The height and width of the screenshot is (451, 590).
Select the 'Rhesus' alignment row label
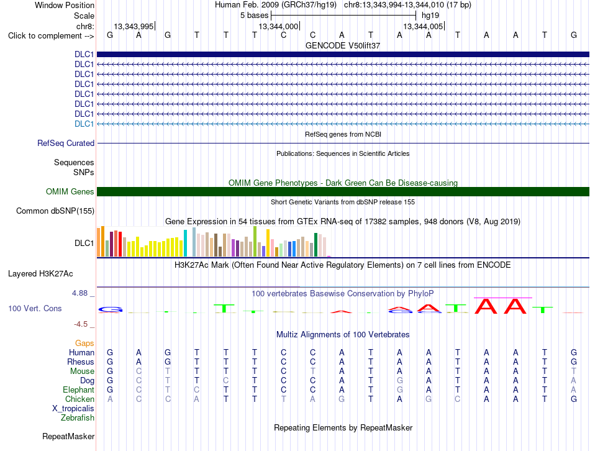click(81, 362)
